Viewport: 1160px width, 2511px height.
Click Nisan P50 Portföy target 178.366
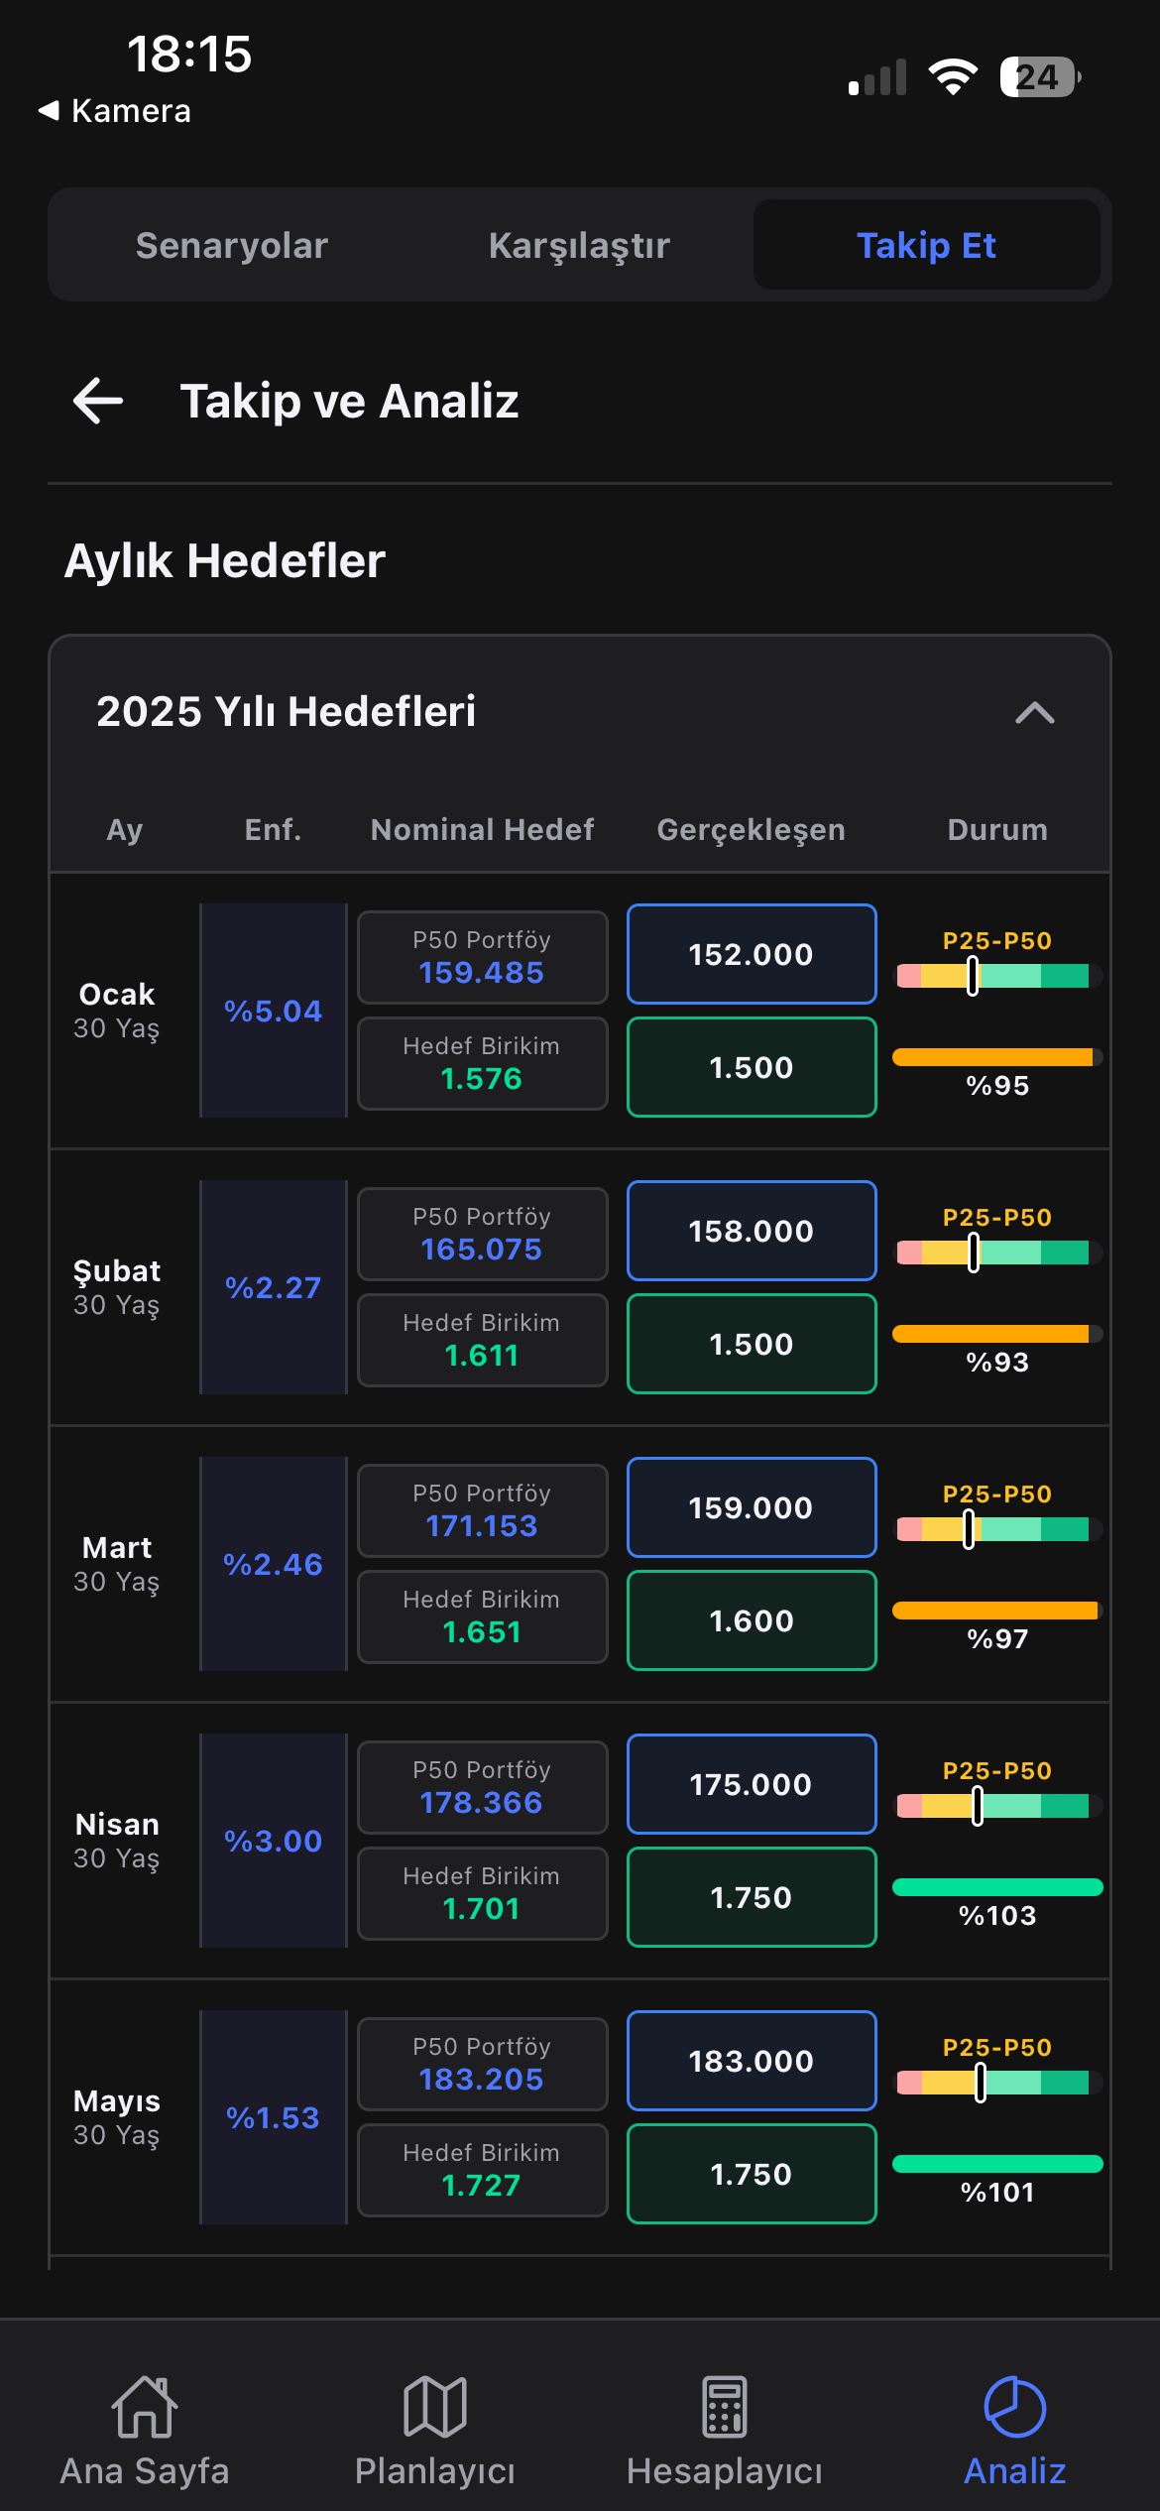coord(482,1787)
